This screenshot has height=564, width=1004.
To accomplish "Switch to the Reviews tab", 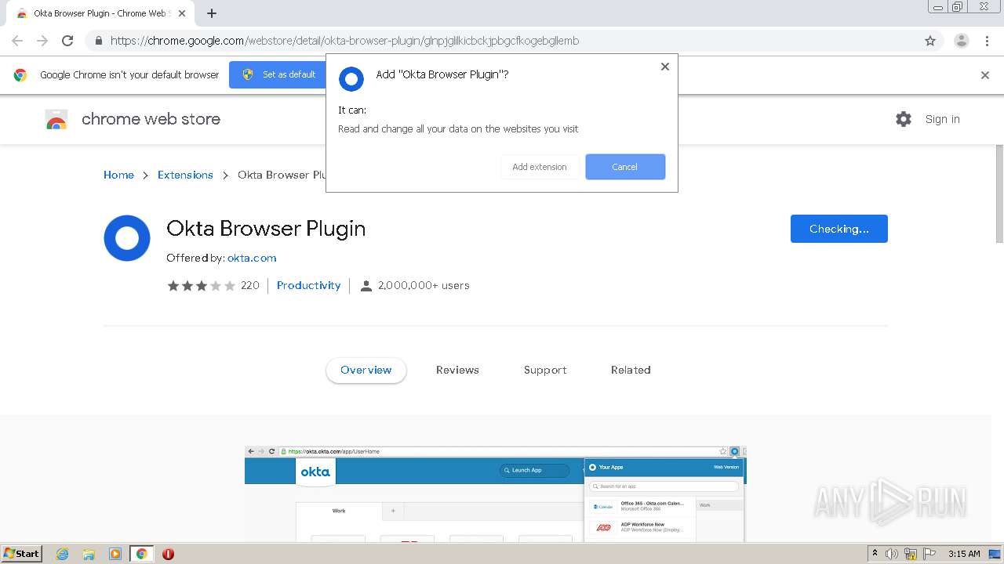I will click(457, 370).
